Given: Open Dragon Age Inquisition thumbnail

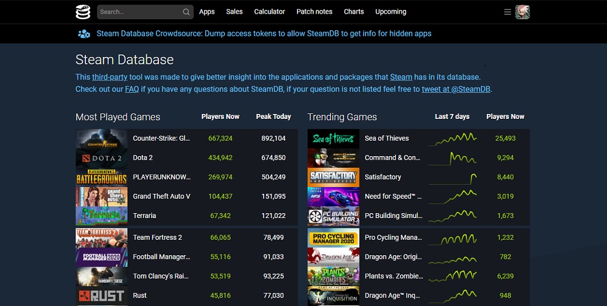Looking at the screenshot, I should coord(334,296).
